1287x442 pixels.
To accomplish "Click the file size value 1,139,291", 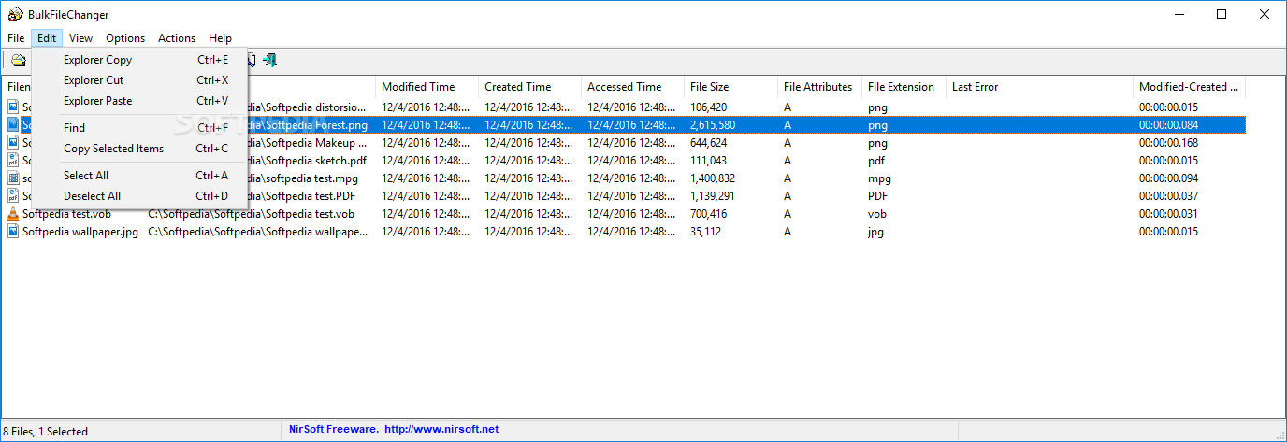I will click(x=713, y=196).
